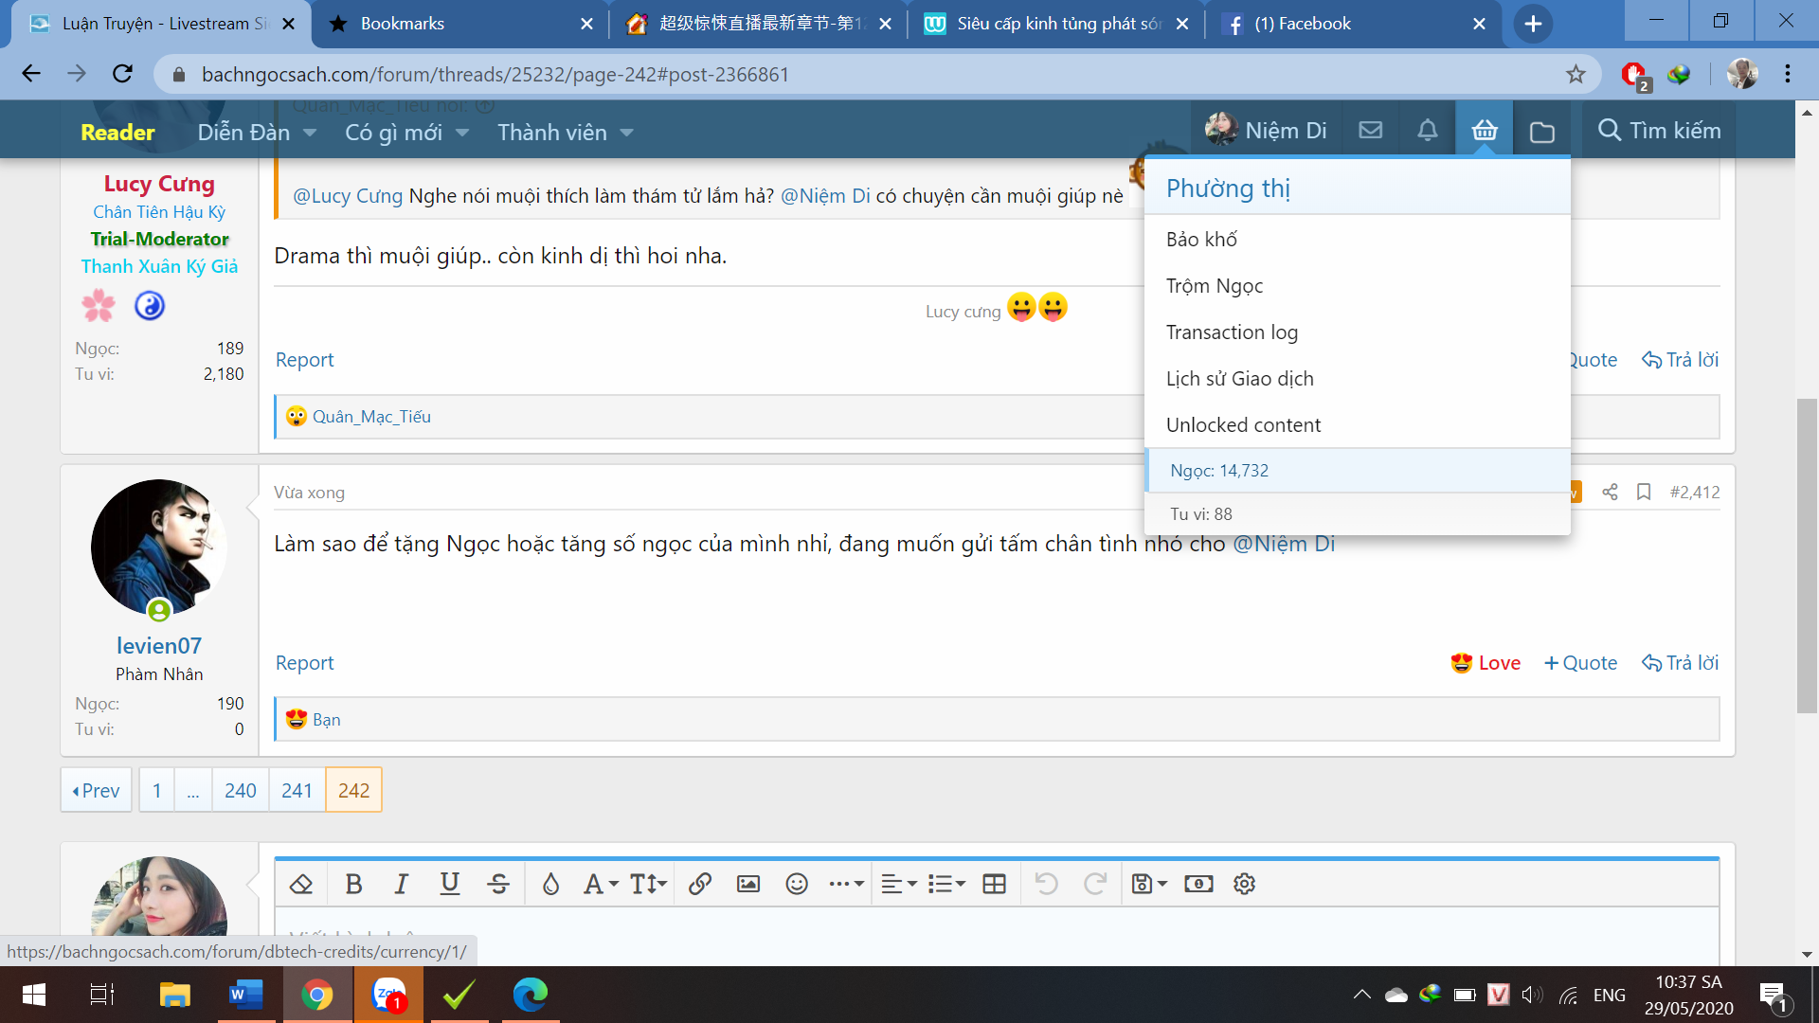This screenshot has height=1023, width=1819.
Task: Click the eraser Remove formatting icon
Action: coord(301,884)
